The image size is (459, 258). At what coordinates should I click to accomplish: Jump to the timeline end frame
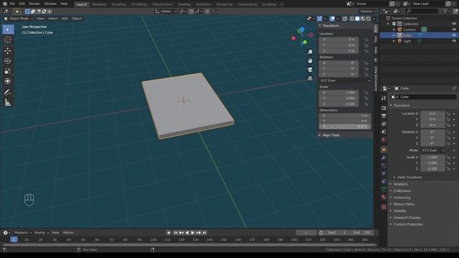click(x=204, y=232)
